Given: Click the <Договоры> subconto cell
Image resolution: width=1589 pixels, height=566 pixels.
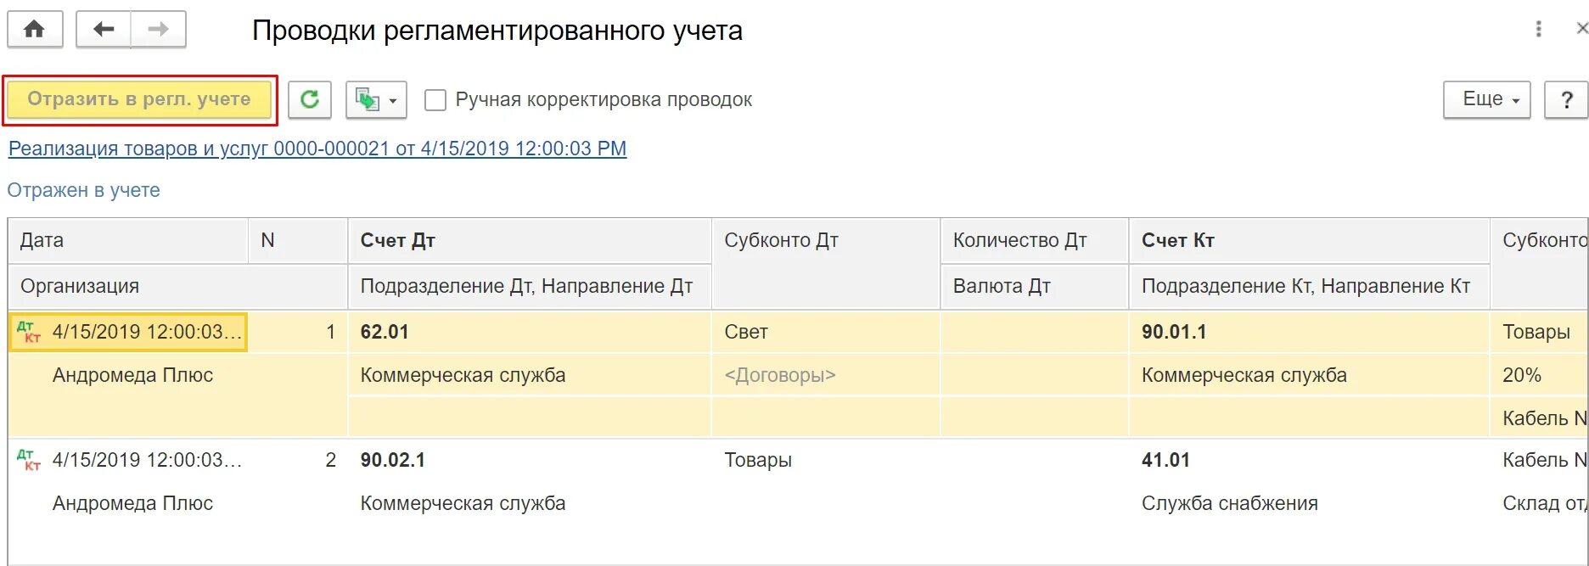Looking at the screenshot, I should 780,375.
